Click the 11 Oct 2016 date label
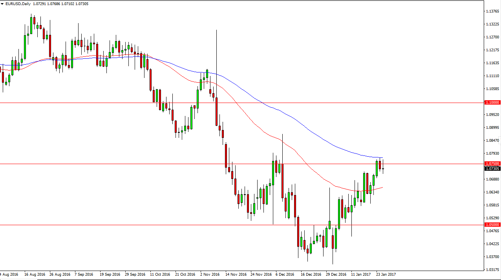501x280 pixels. point(160,274)
